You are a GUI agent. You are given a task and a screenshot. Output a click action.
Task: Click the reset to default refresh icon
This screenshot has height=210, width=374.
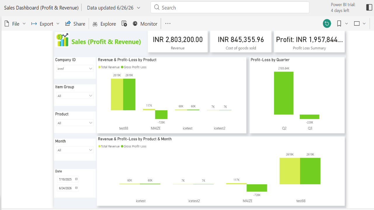327,24
